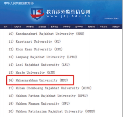Go to 政策解读 navigation tab
This screenshot has width=123, height=117.
(30, 27)
